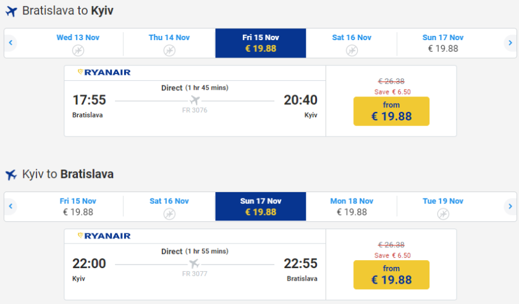Click the no-flight icon under Thu 14 Nov

[x=169, y=50]
